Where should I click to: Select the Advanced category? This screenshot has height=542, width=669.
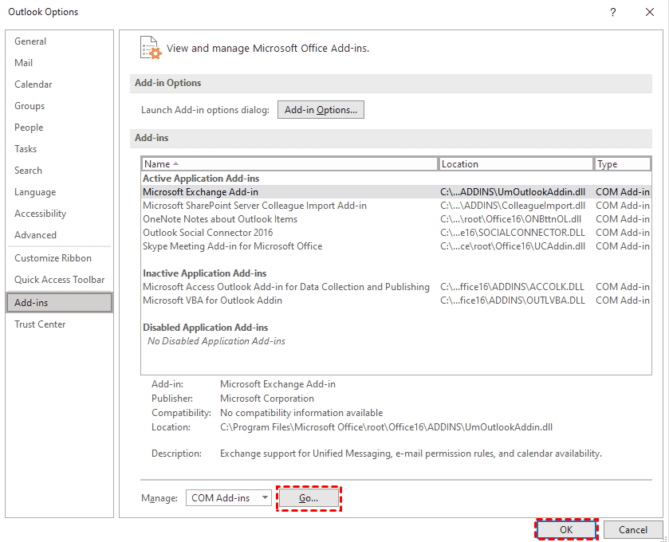pyautogui.click(x=35, y=235)
